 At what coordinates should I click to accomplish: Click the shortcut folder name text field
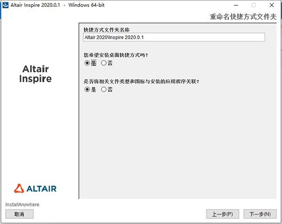173,37
